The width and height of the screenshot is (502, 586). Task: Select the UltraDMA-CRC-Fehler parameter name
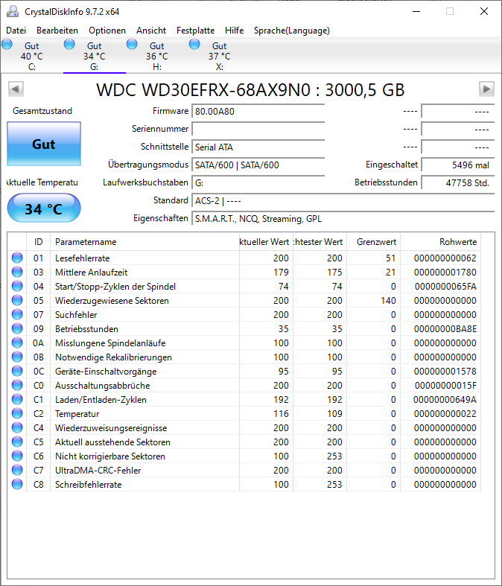pyautogui.click(x=98, y=471)
